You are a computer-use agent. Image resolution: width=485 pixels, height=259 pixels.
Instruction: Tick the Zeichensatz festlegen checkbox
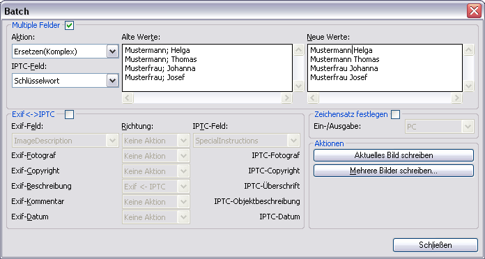coord(395,115)
